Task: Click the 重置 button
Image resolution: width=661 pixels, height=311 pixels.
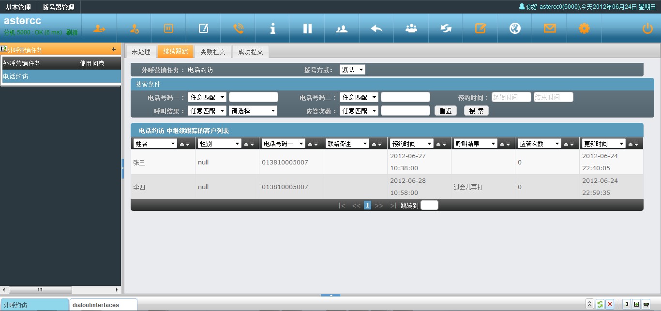Action: click(445, 111)
